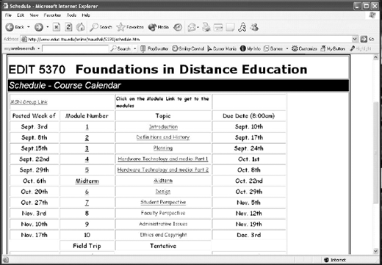Image resolution: width=382 pixels, height=265 pixels.
Task: Click the Discuss toolbar icon
Action: tap(230, 27)
